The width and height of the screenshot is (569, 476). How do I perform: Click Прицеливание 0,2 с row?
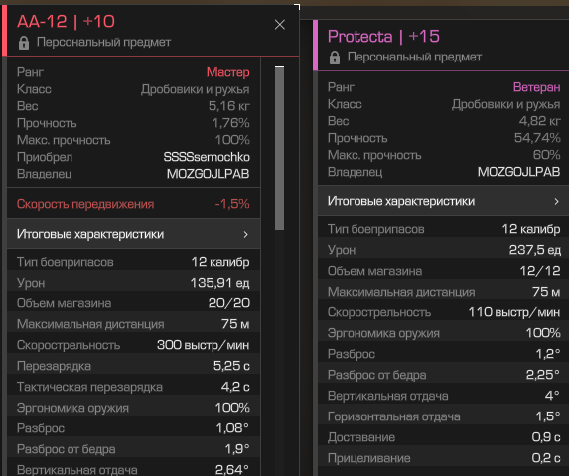click(444, 458)
